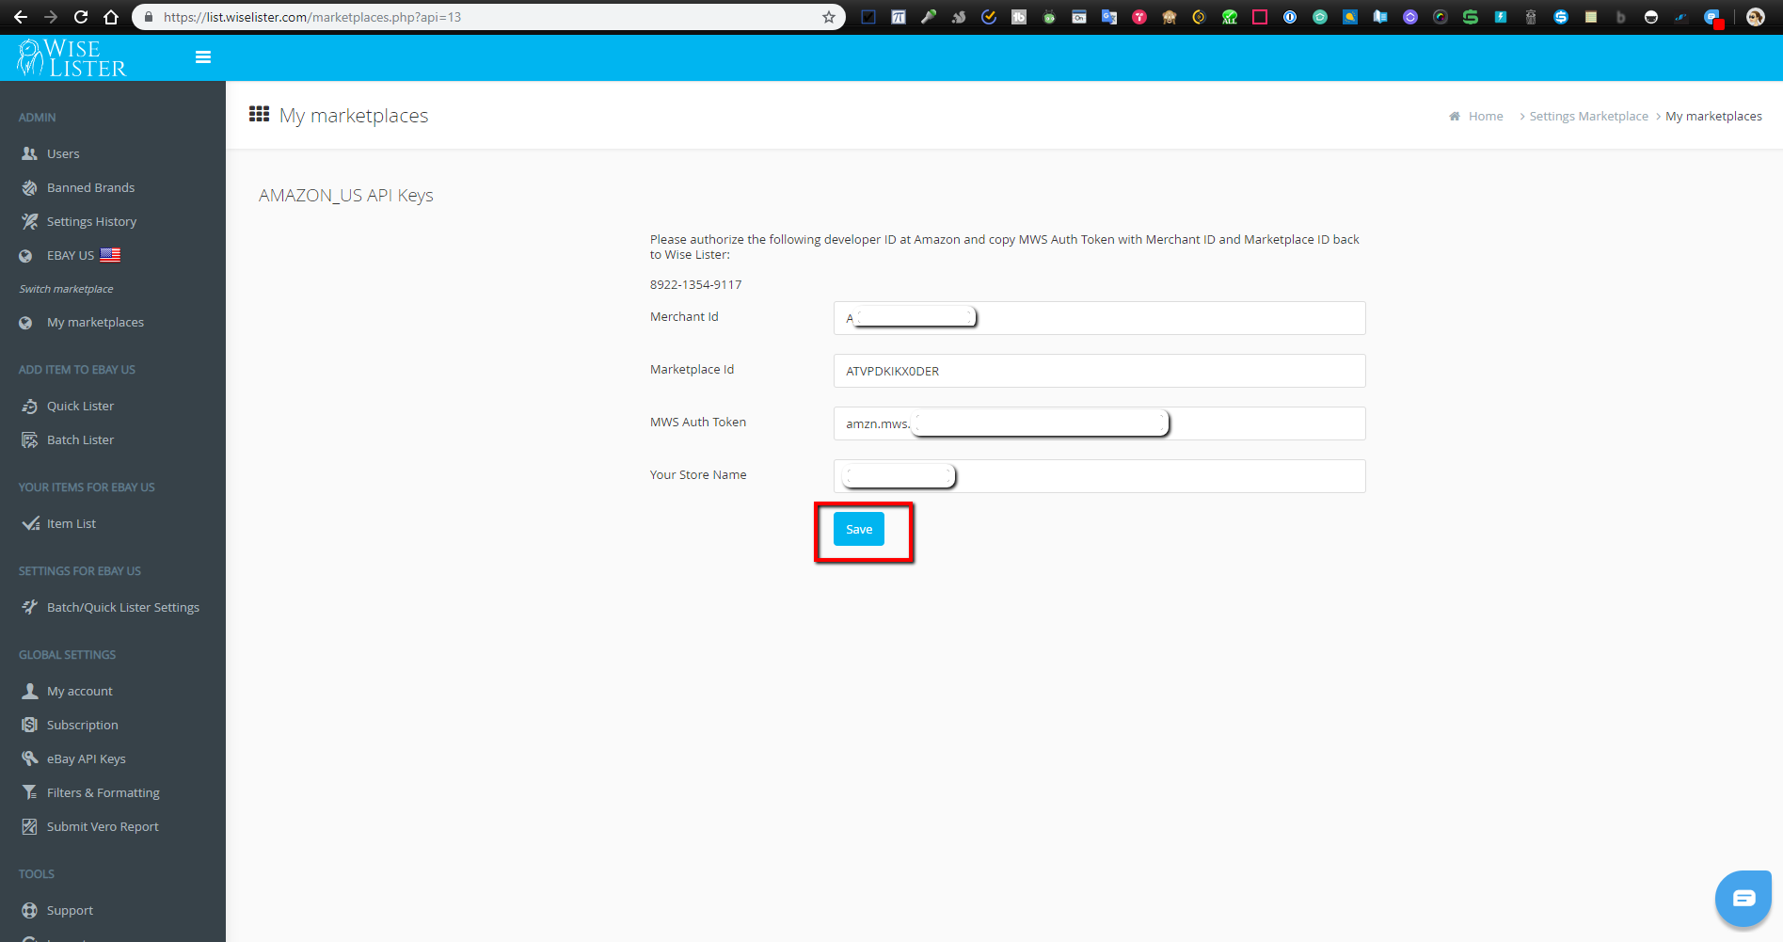This screenshot has width=1783, height=942.
Task: Click the Filters funnel icon
Action: 29,792
